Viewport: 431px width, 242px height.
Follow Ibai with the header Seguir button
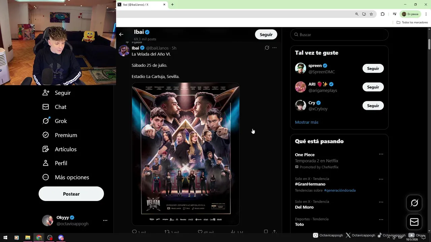pyautogui.click(x=266, y=35)
